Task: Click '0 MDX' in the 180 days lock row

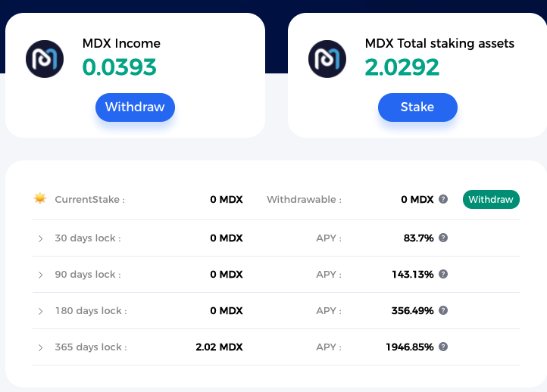Action: tap(227, 310)
